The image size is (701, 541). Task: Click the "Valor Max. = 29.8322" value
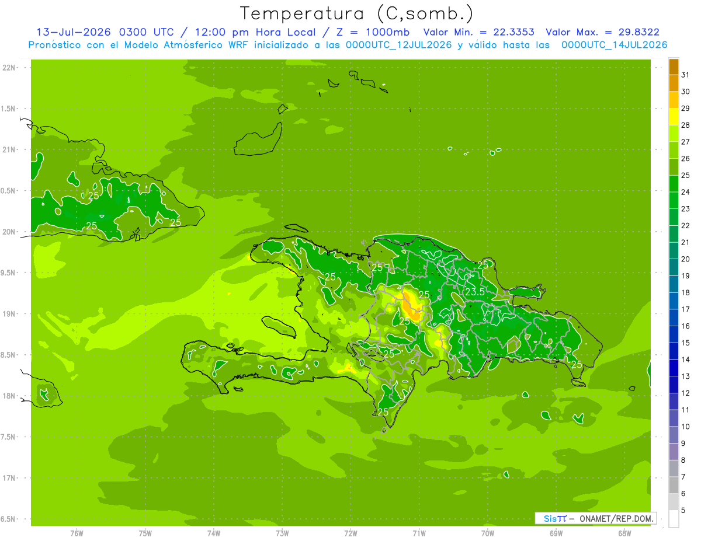pyautogui.click(x=602, y=33)
